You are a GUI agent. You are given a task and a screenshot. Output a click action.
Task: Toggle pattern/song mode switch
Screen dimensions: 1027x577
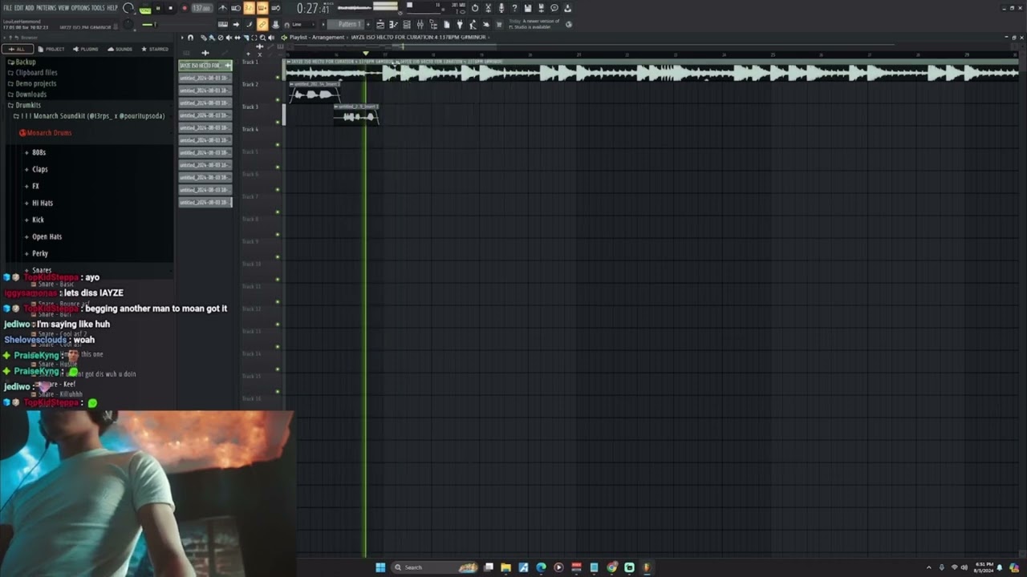pyautogui.click(x=145, y=9)
